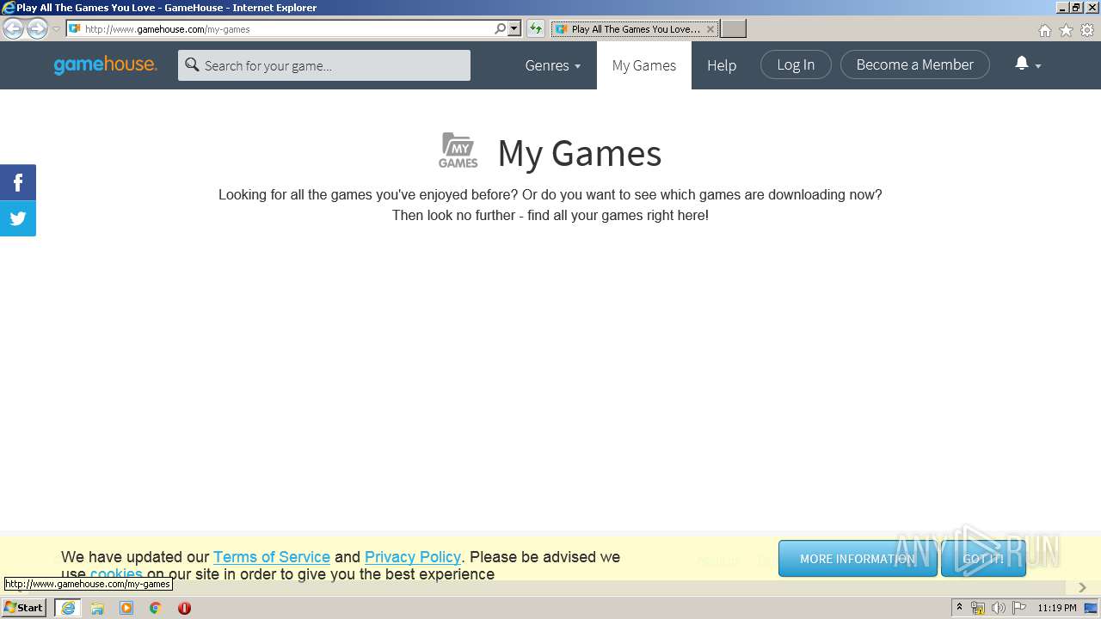Screen dimensions: 1101x619
Task: Open Internet Explorer from the taskbar
Action: [x=68, y=608]
